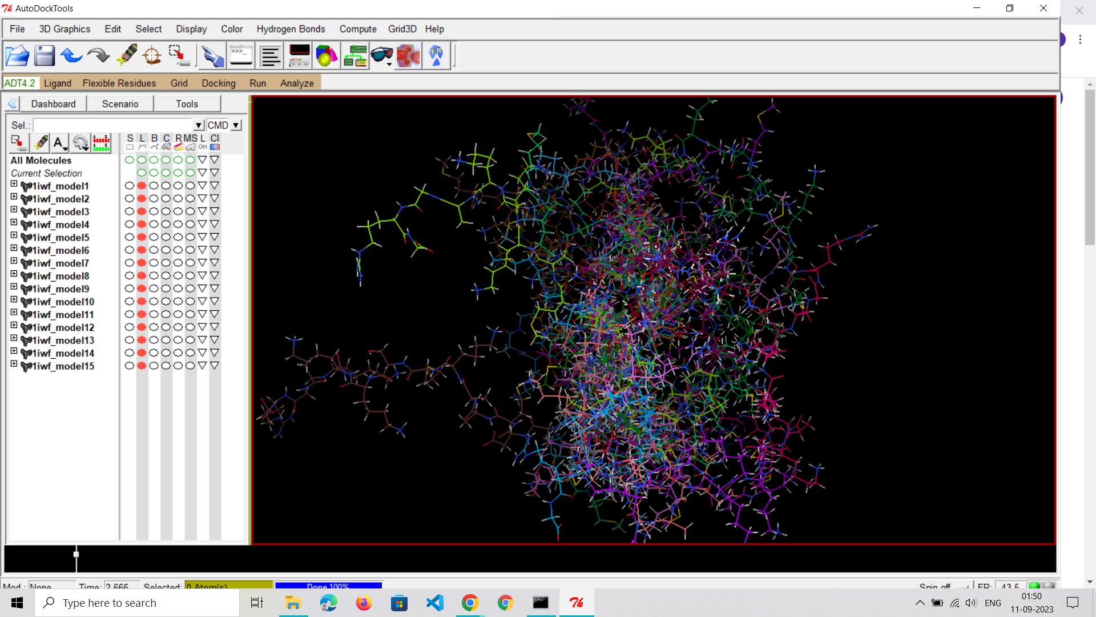The width and height of the screenshot is (1096, 617).
Task: Click the Ligand button in ADT bar
Action: coord(58,83)
